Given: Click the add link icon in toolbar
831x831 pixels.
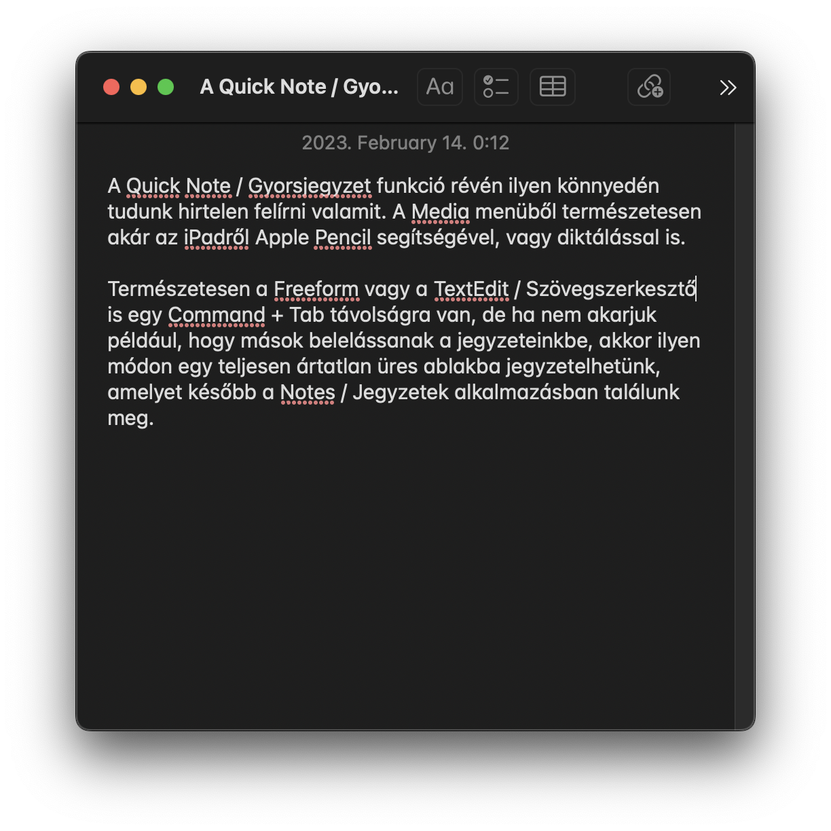Looking at the screenshot, I should pyautogui.click(x=650, y=87).
